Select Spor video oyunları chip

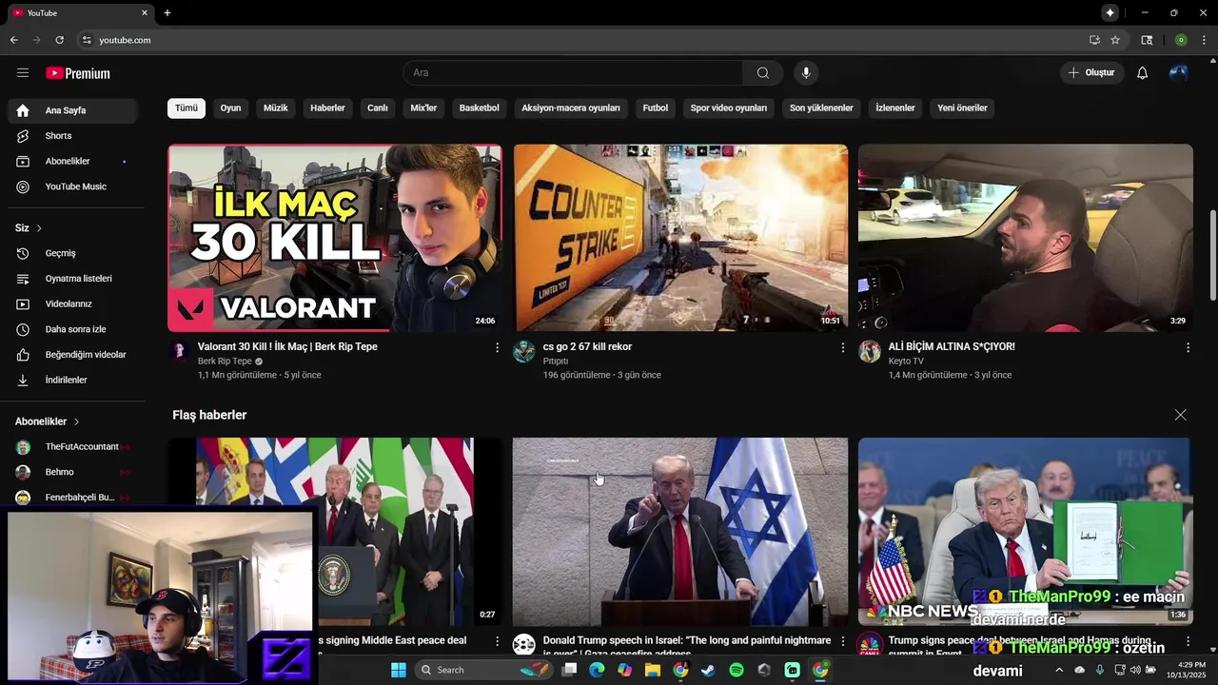pyautogui.click(x=729, y=108)
